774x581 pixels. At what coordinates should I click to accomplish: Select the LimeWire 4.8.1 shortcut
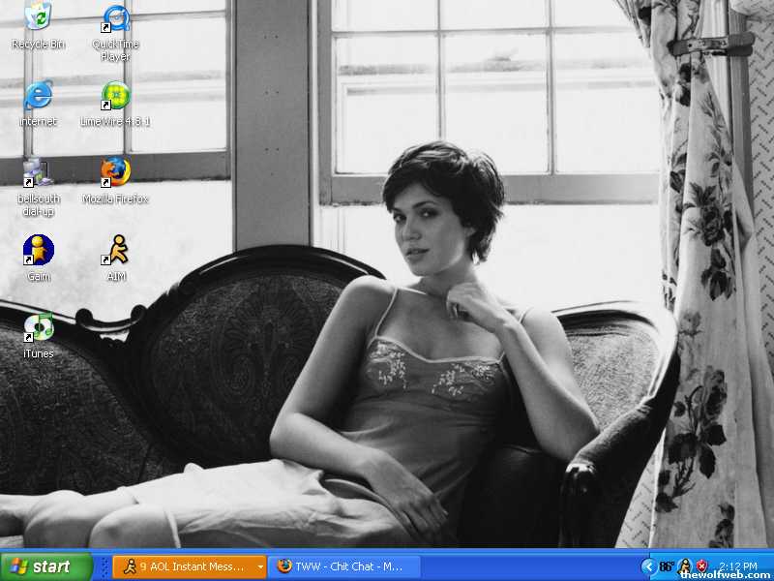(x=115, y=96)
